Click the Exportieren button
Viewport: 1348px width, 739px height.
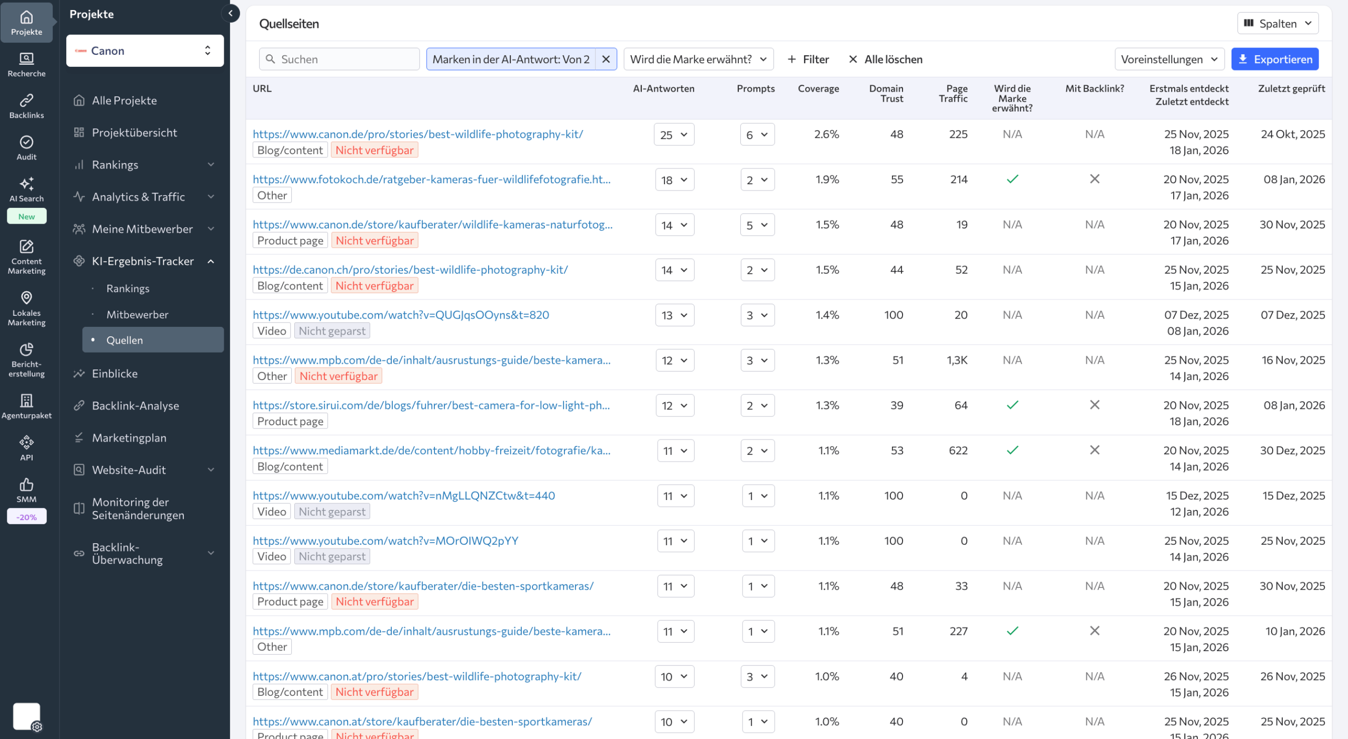click(1274, 59)
